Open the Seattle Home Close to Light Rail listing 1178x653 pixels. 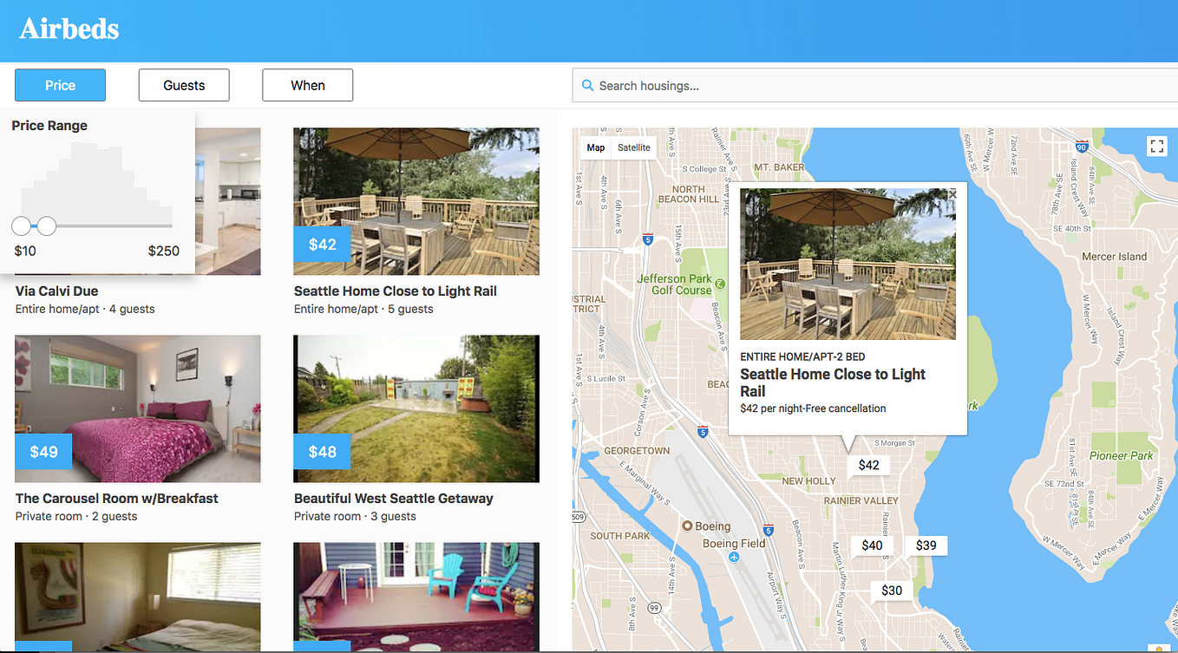click(395, 291)
